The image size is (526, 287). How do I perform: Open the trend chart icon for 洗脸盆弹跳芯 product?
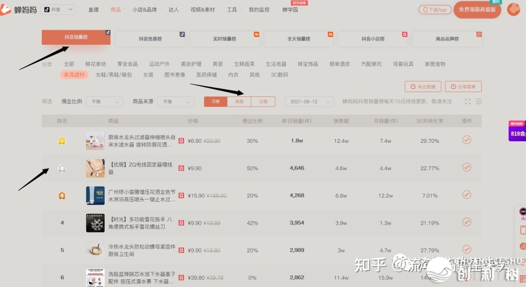(x=467, y=276)
